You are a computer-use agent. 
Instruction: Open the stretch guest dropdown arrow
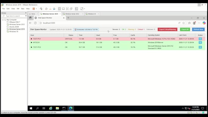click(84, 9)
